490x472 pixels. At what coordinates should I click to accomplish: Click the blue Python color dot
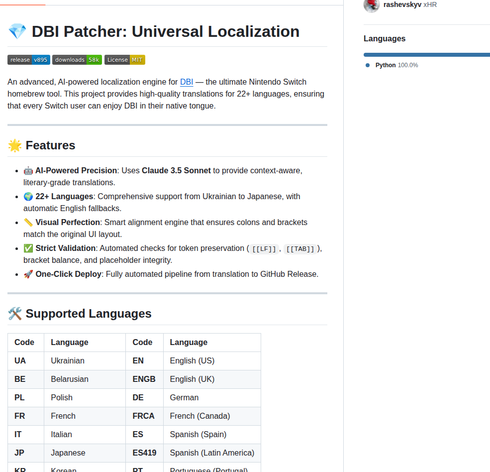368,65
